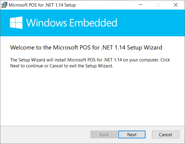
Task: Click the installer icon in the title bar
Action: click(x=4, y=5)
